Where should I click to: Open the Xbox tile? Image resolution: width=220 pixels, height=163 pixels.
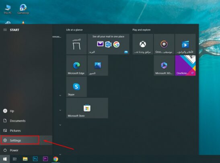[143, 44]
